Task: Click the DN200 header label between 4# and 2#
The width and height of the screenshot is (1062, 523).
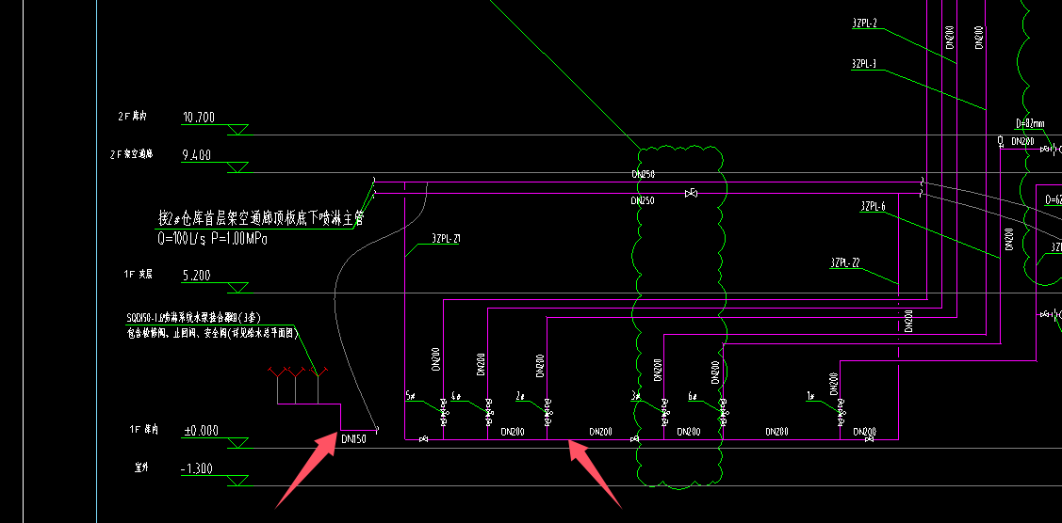Action: click(x=512, y=432)
